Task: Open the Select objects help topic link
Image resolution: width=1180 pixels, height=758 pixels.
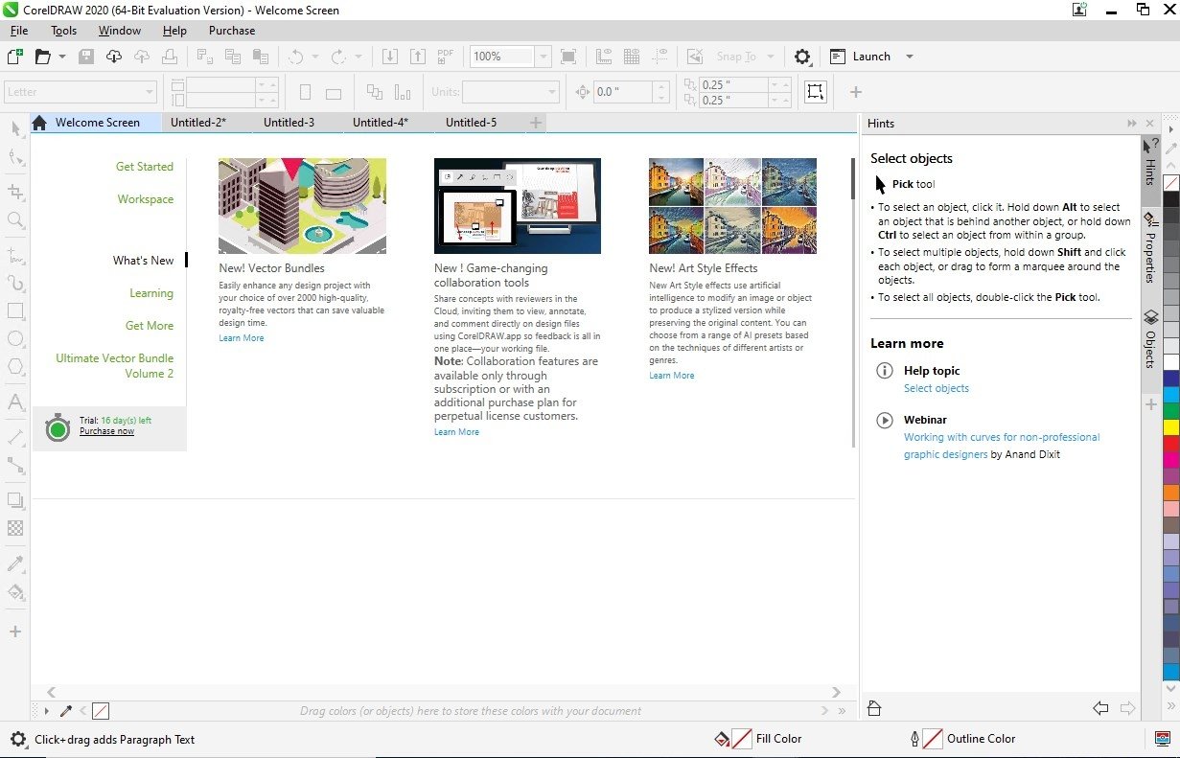Action: 937,388
